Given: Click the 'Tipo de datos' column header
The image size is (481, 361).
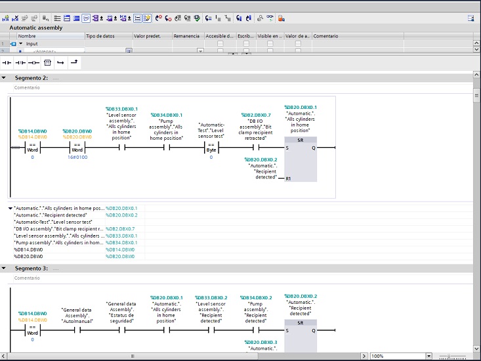Looking at the screenshot, I should point(100,36).
